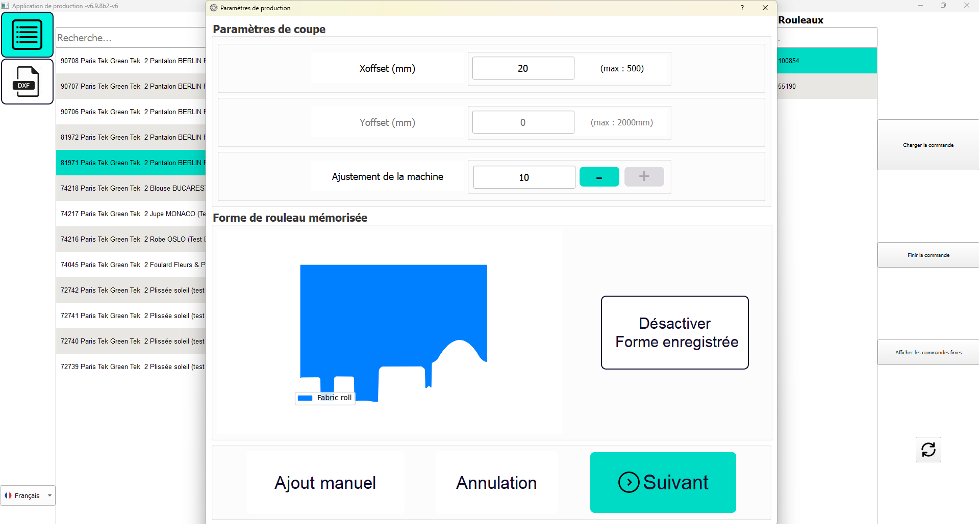Click the Charger la commande button
Image resolution: width=979 pixels, height=524 pixels.
pyautogui.click(x=927, y=145)
